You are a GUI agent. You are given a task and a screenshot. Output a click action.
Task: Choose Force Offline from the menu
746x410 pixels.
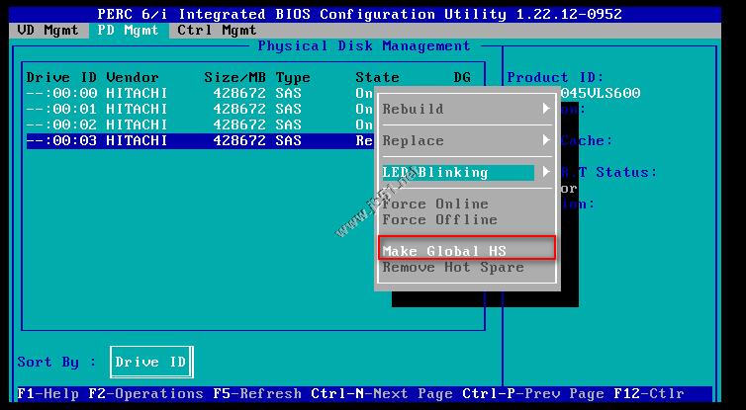439,219
